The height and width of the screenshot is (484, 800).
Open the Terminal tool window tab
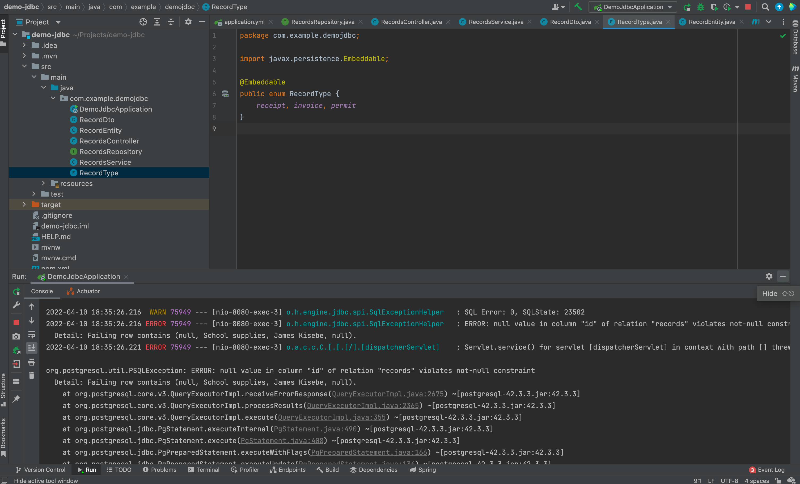pyautogui.click(x=204, y=470)
